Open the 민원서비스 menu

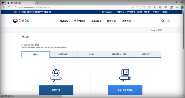coord(80,21)
